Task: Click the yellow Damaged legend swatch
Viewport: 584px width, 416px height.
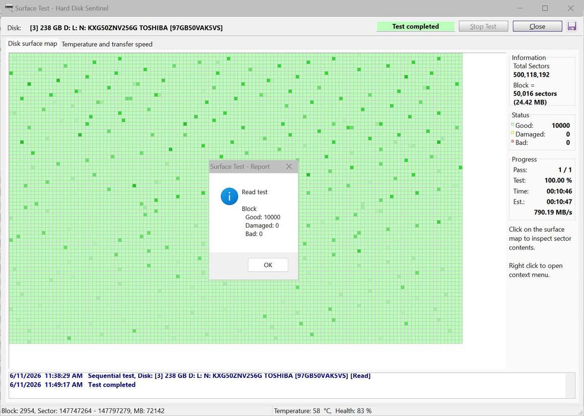Action: tap(513, 133)
